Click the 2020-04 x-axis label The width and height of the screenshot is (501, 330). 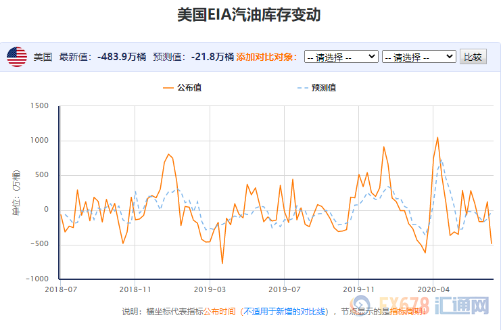[x=433, y=288]
